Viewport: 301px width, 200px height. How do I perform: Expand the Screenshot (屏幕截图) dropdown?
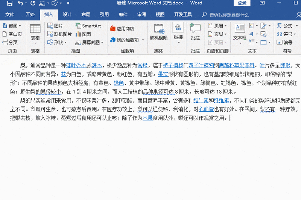tap(102, 43)
